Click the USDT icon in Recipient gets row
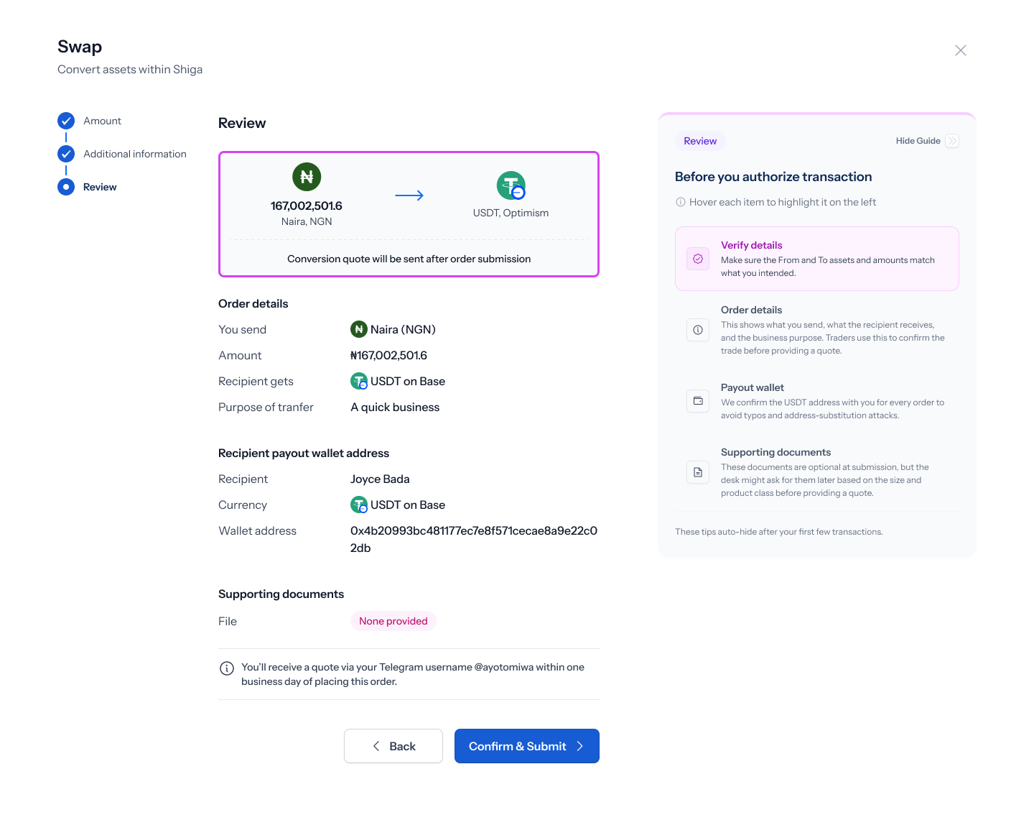 [x=359, y=381]
